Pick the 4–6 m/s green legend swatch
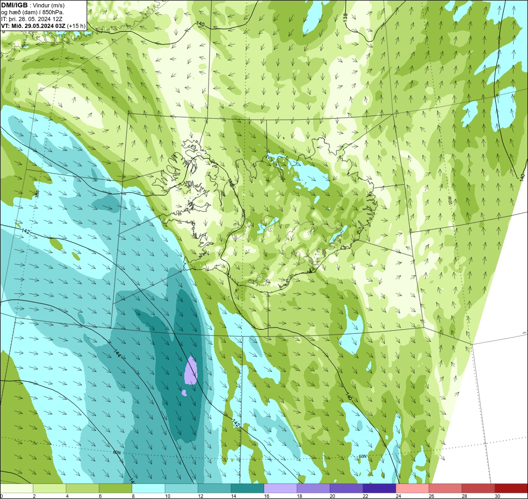 tap(82, 488)
